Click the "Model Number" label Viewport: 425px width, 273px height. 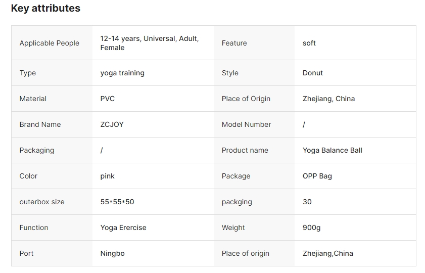246,124
